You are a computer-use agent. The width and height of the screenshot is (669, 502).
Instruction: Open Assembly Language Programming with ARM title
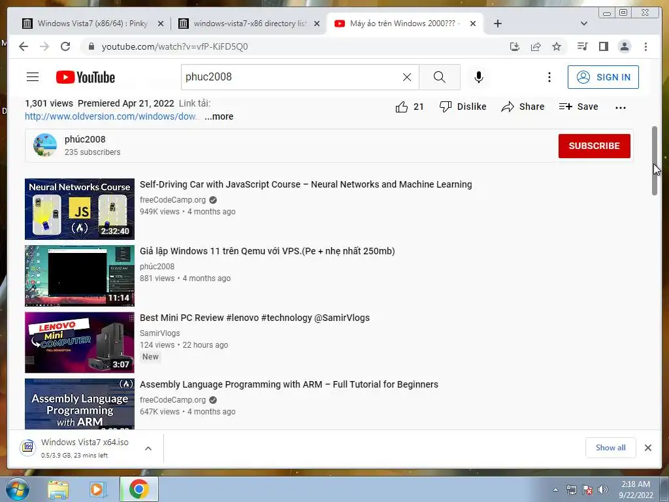coord(289,384)
